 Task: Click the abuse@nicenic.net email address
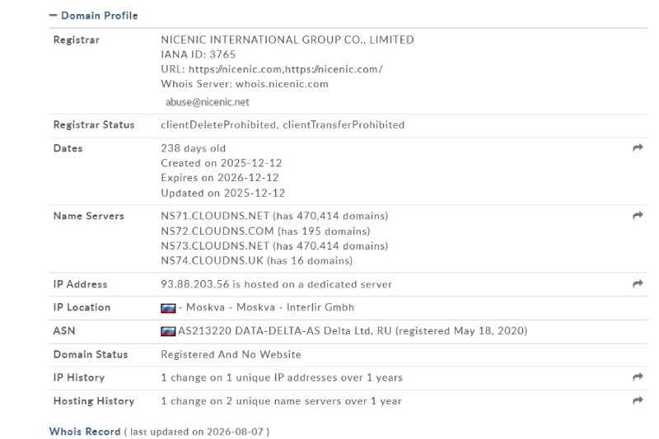point(208,102)
